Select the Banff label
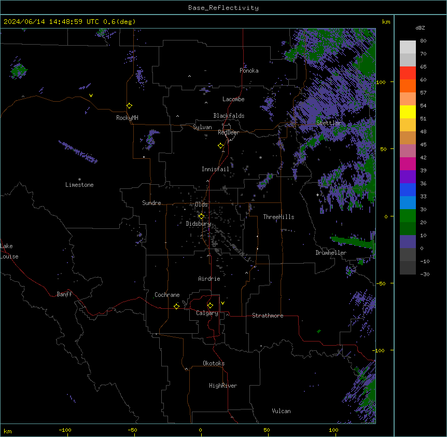 pos(64,294)
